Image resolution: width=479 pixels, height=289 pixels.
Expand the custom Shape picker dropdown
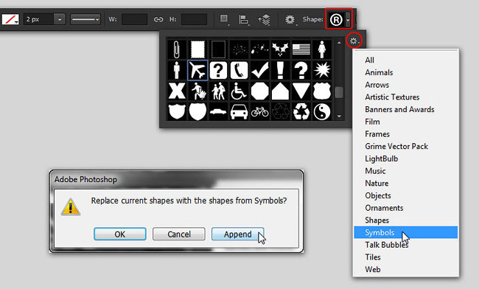click(349, 20)
